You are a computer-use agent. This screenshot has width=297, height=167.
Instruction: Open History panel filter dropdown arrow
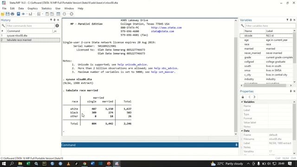click(x=51, y=20)
